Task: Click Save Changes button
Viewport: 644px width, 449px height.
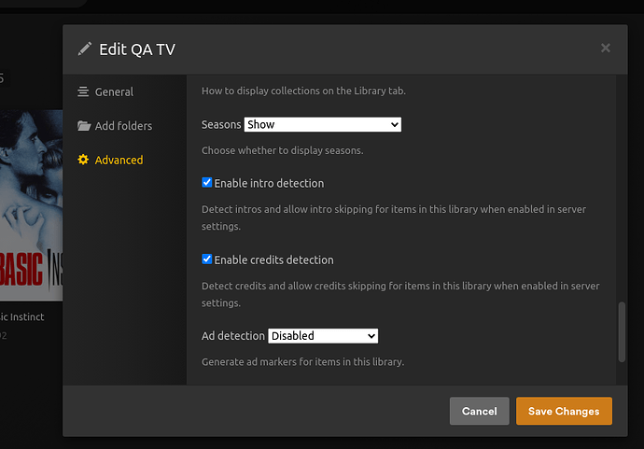Action: (x=564, y=411)
